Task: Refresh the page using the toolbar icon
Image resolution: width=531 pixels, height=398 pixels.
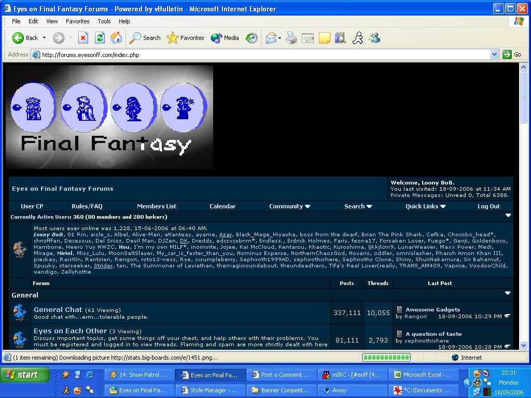Action: pyautogui.click(x=100, y=38)
